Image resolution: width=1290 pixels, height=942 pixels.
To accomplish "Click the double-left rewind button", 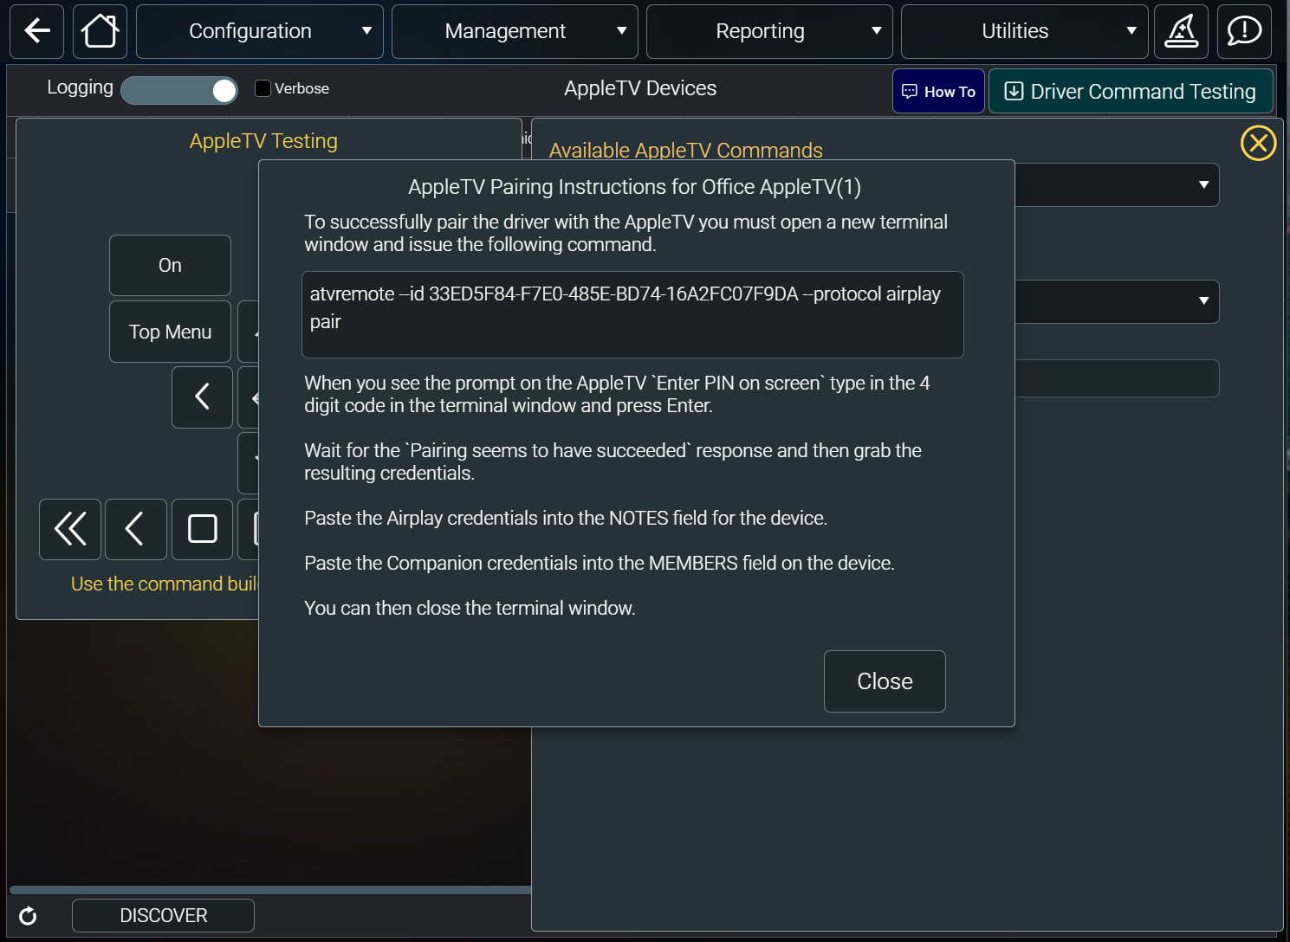I will pyautogui.click(x=70, y=529).
